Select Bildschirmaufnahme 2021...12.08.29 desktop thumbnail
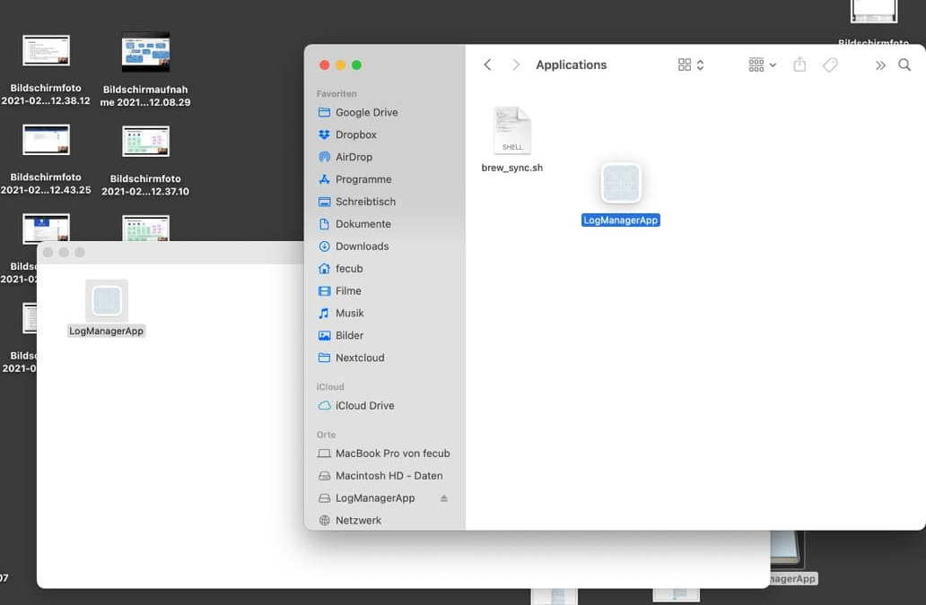The image size is (926, 605). click(x=145, y=53)
